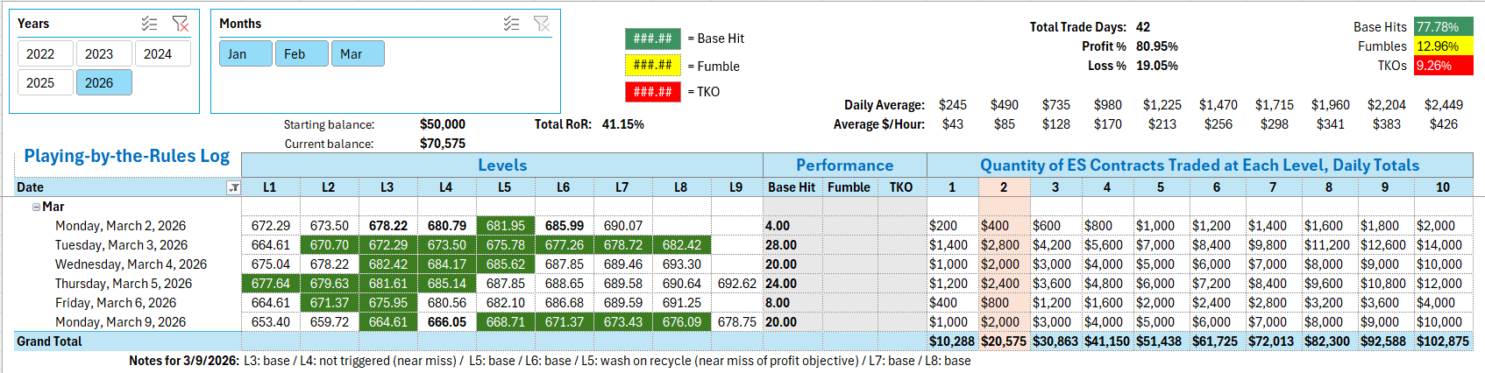1485x373 pixels.
Task: Click the Performance section header
Action: pyautogui.click(x=844, y=165)
